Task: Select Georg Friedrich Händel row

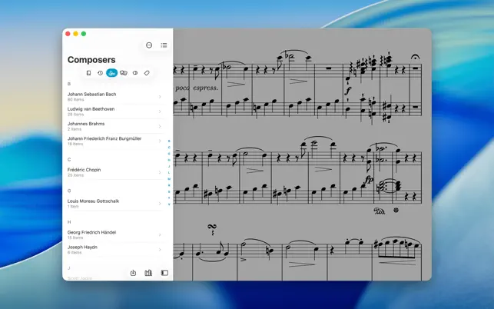Action: (115, 234)
